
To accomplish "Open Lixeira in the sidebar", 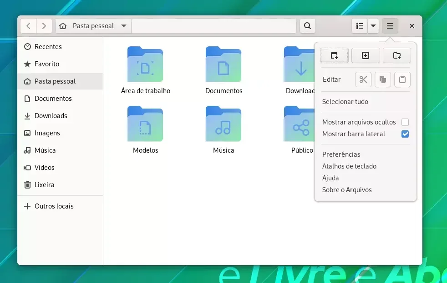I will tap(60, 185).
